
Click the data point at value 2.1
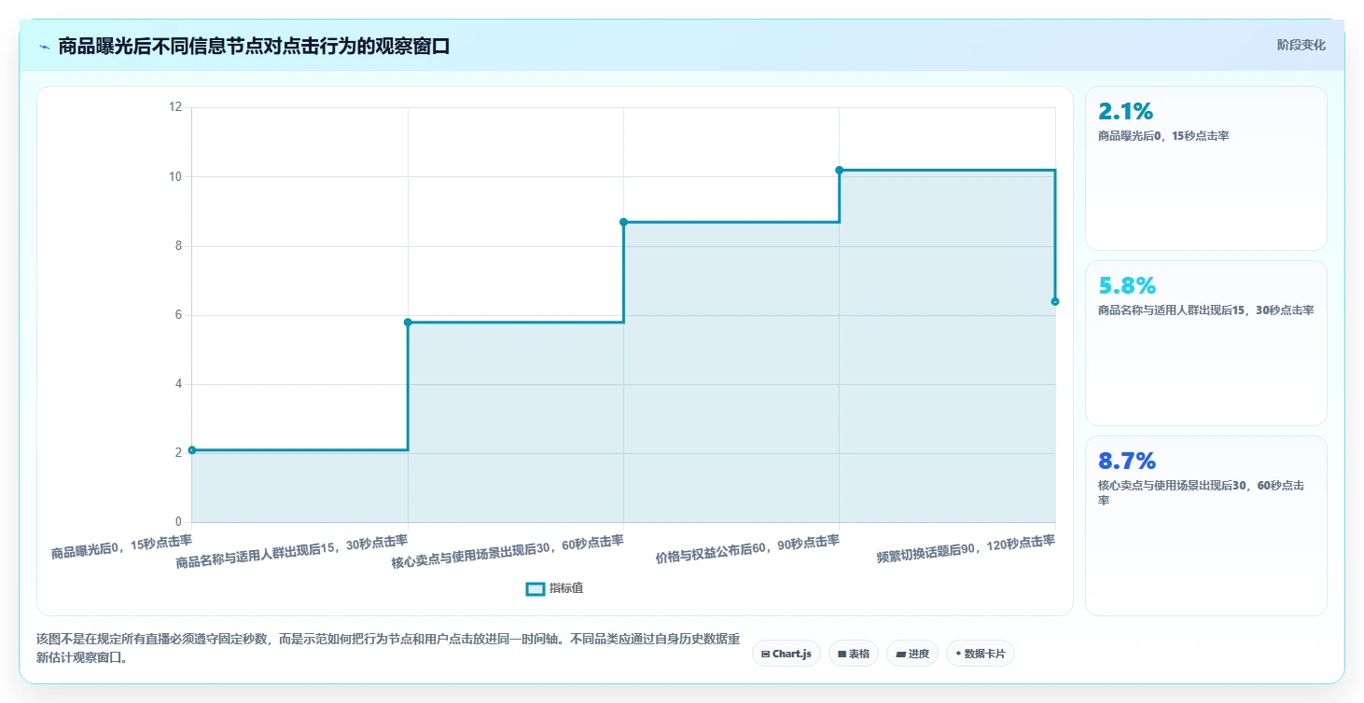click(x=192, y=449)
